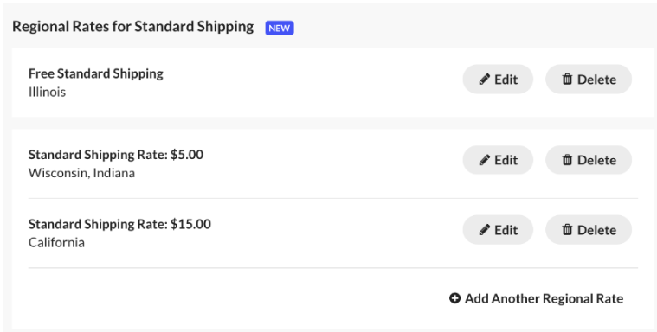Viewport: 657px width, 332px height.
Task: Edit the Wisconsin, Indiana shipping rate
Action: [x=498, y=160]
